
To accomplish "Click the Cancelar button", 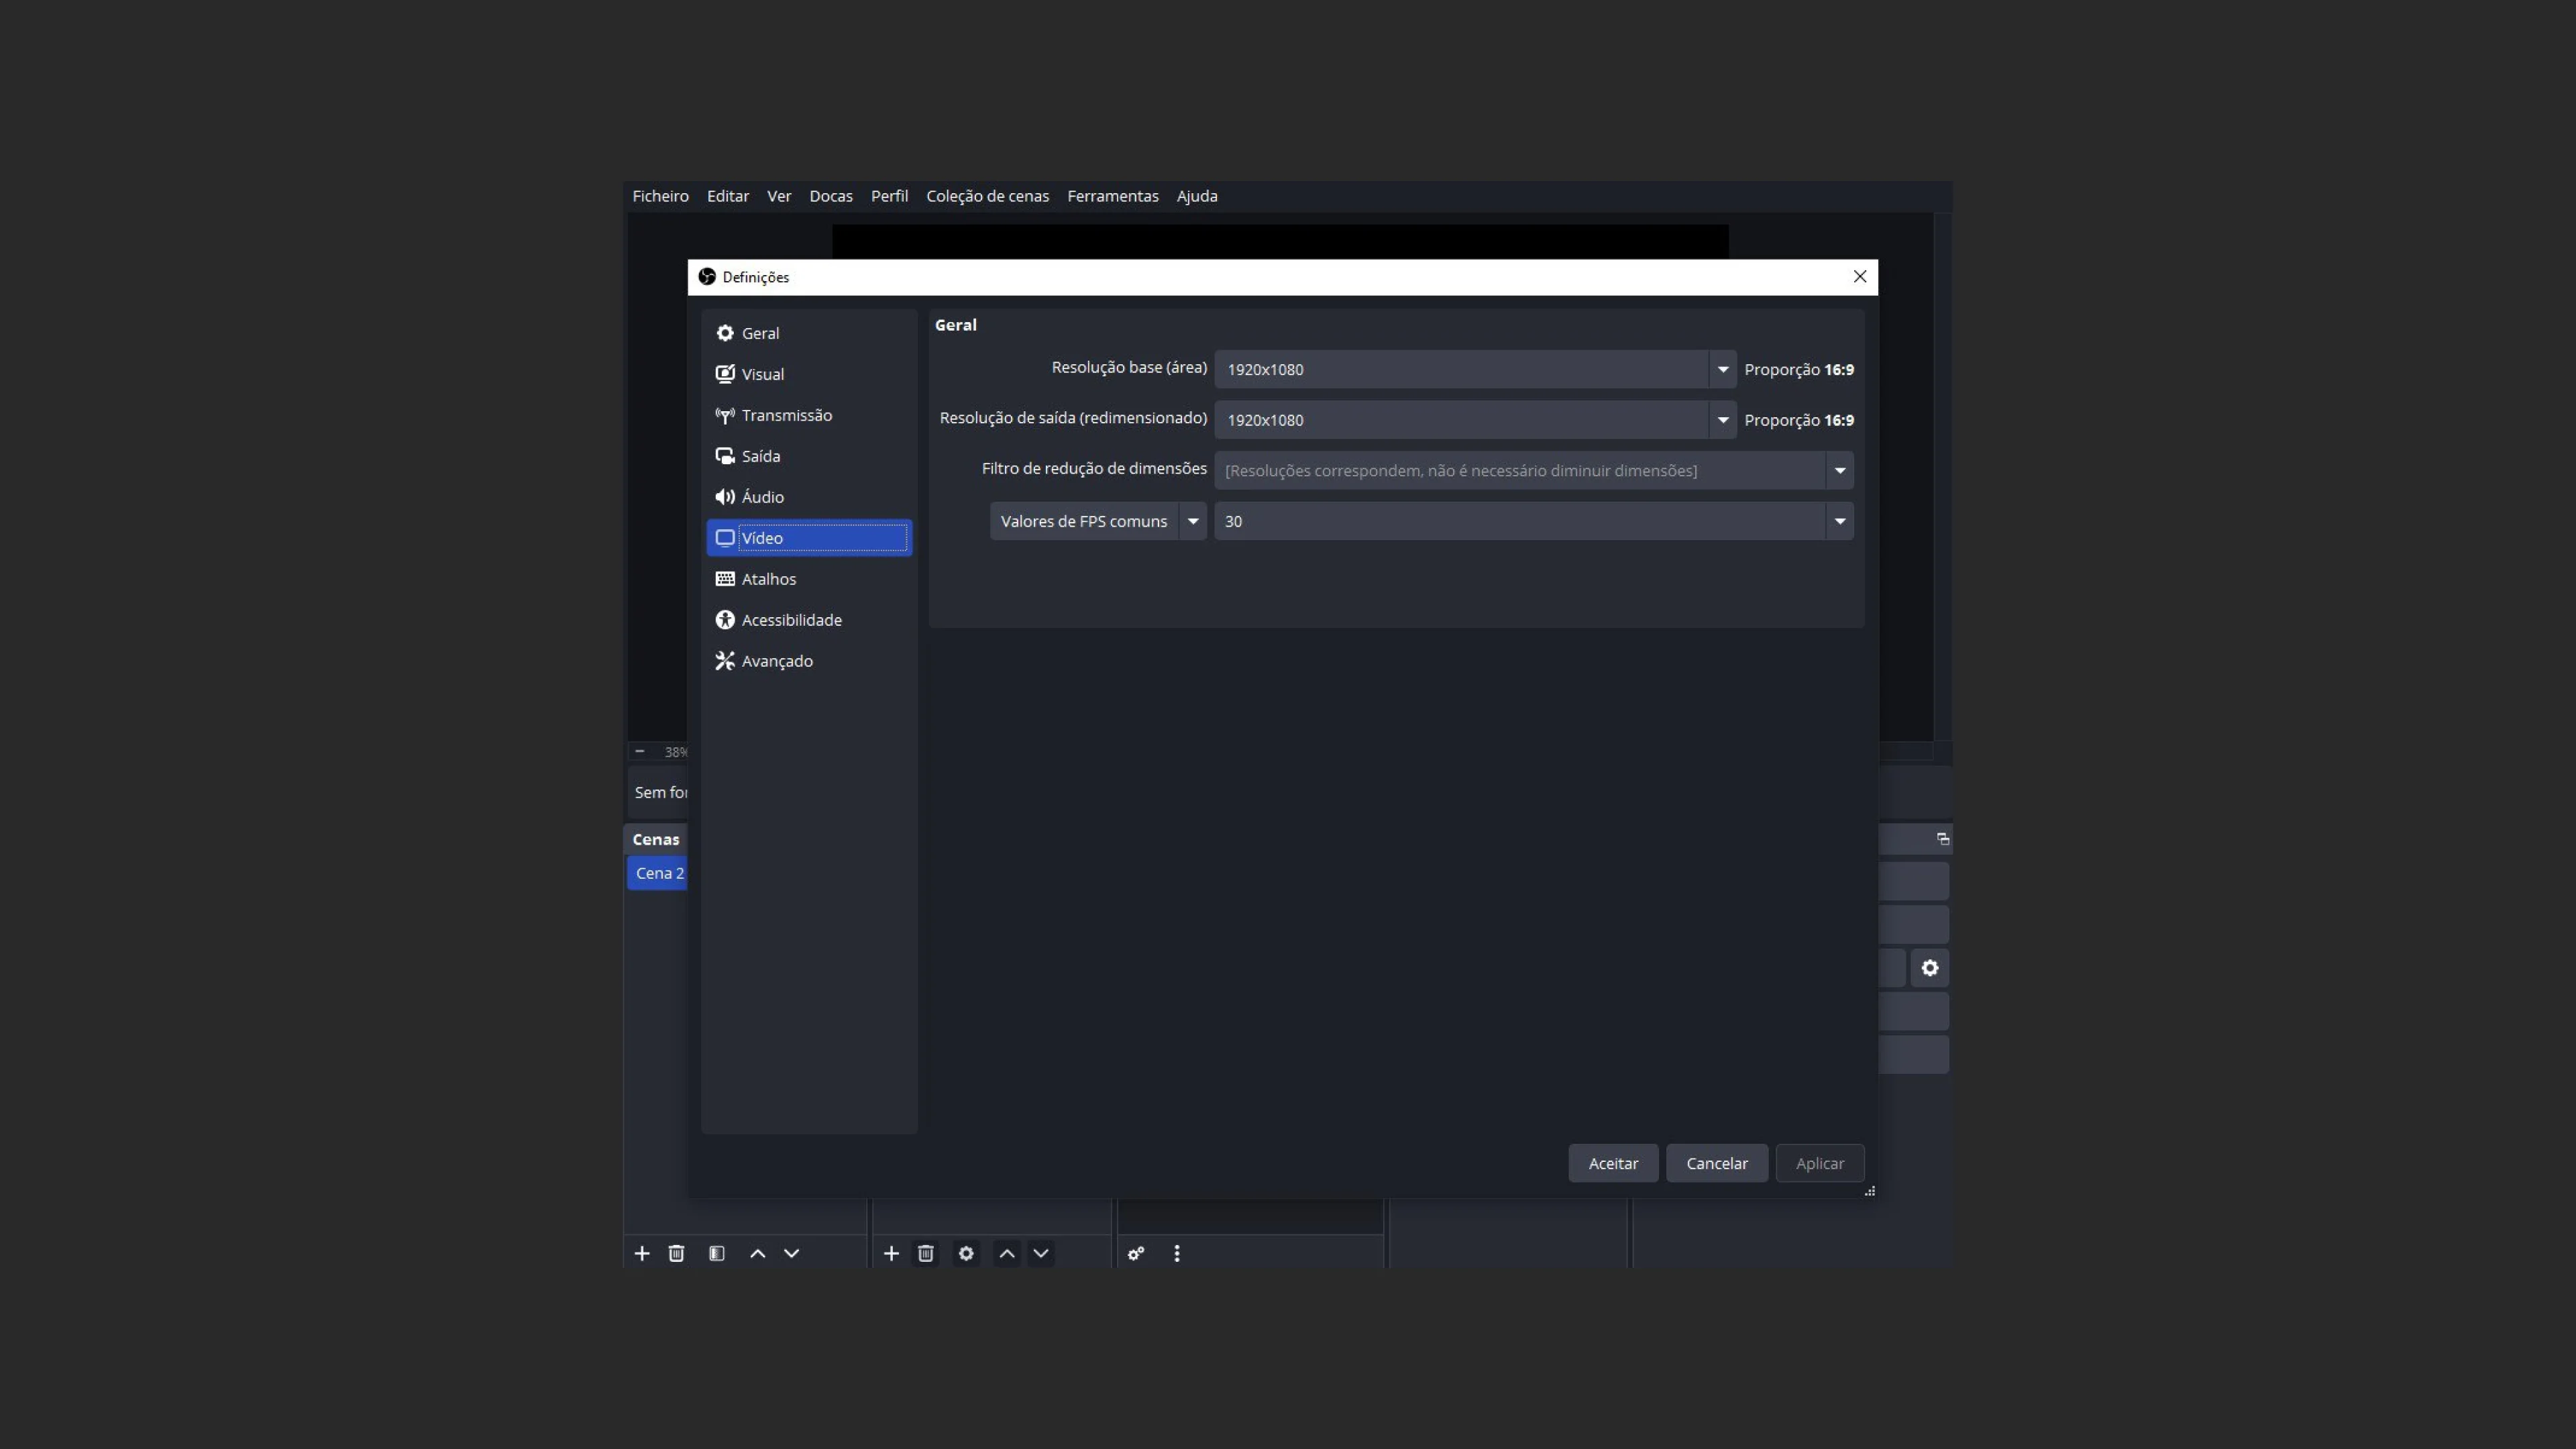I will coord(1716,1163).
